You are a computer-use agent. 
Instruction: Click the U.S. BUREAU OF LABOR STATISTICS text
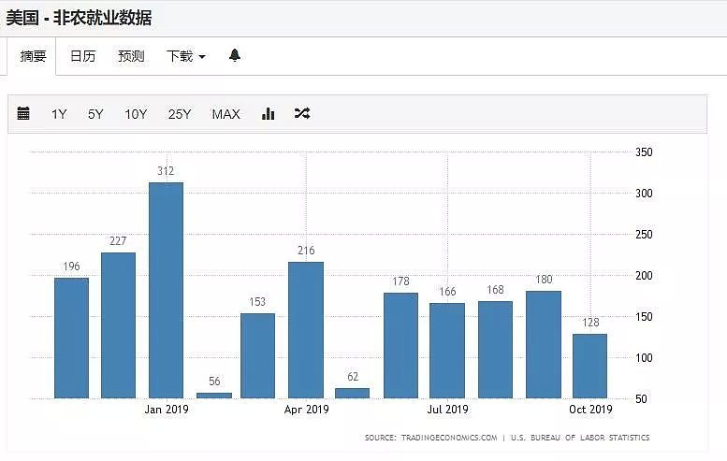point(580,438)
